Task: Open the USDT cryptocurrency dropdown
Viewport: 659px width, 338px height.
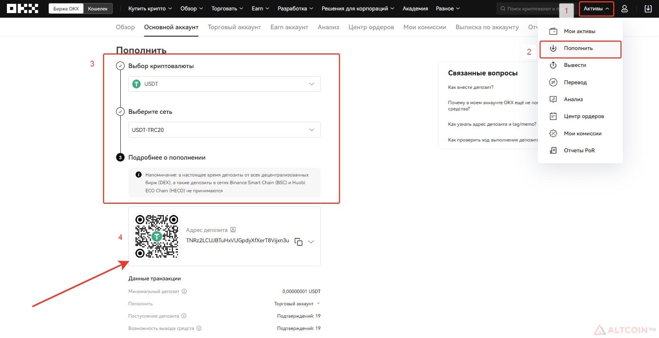Action: point(224,84)
